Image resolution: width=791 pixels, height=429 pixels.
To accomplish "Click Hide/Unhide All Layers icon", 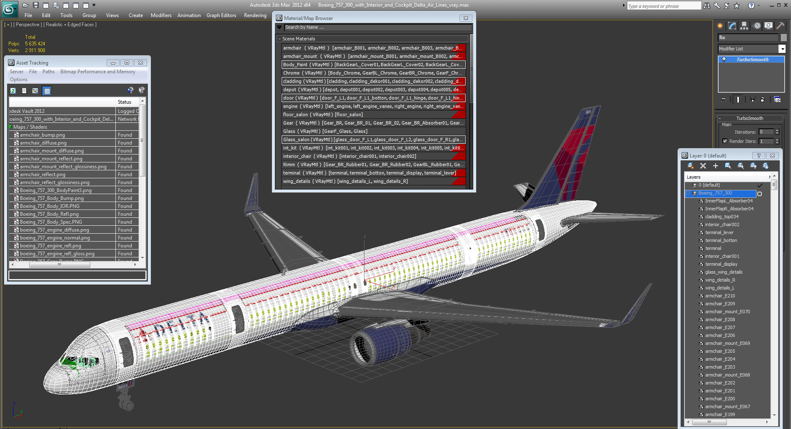I will click(753, 166).
